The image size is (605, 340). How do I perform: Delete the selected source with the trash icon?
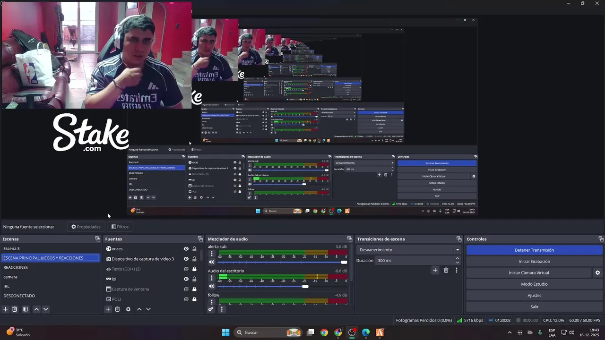117,309
